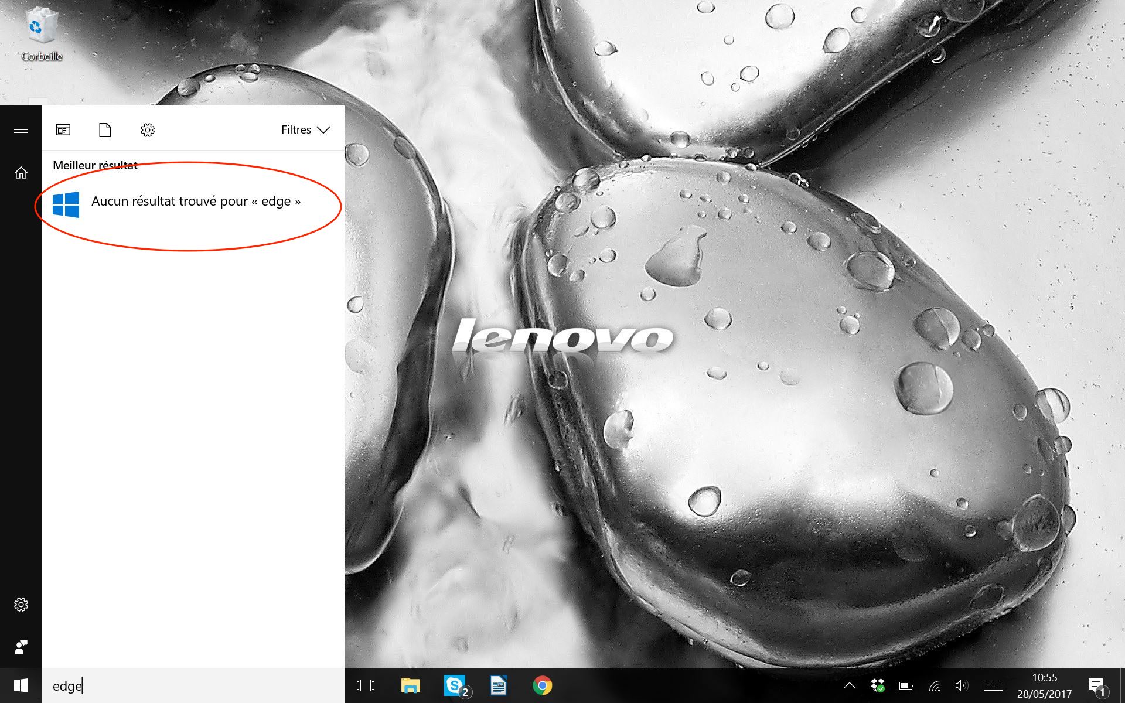The height and width of the screenshot is (703, 1125).
Task: Click the Windows Start button
Action: click(21, 685)
